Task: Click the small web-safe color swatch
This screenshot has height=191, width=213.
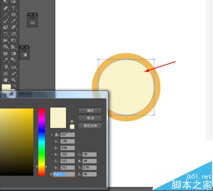Action: pyautogui.click(x=72, y=126)
